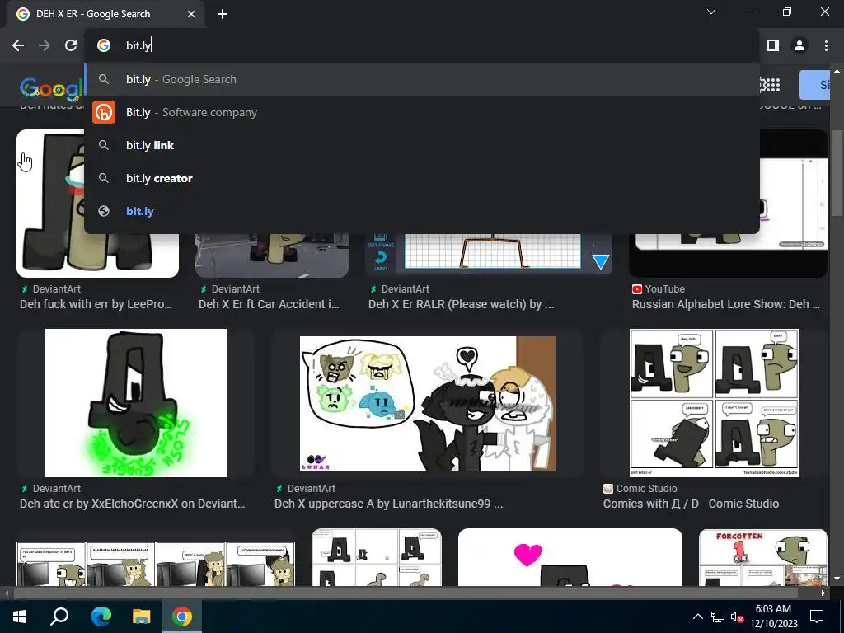Open the computer monitor comic strip thumbnail
Image resolution: width=844 pixels, height=633 pixels.
tap(156, 563)
